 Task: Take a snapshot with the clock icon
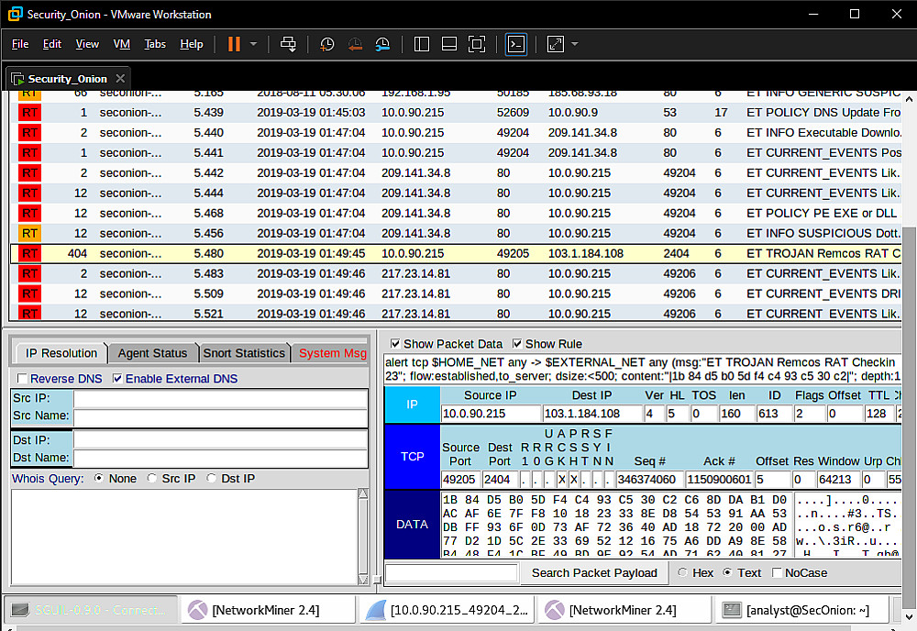327,44
